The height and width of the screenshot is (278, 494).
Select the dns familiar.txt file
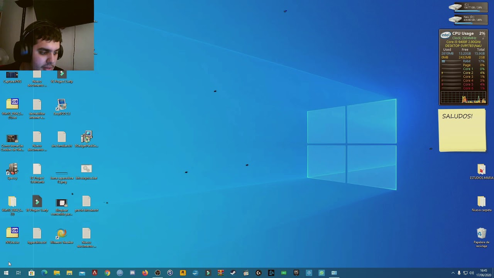62,140
